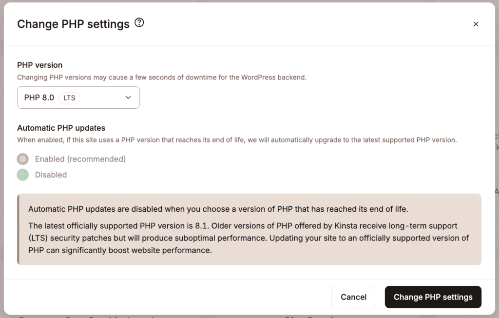Click the Change PHP settings dialog title
Screen dimensions: 499x318
click(x=74, y=23)
